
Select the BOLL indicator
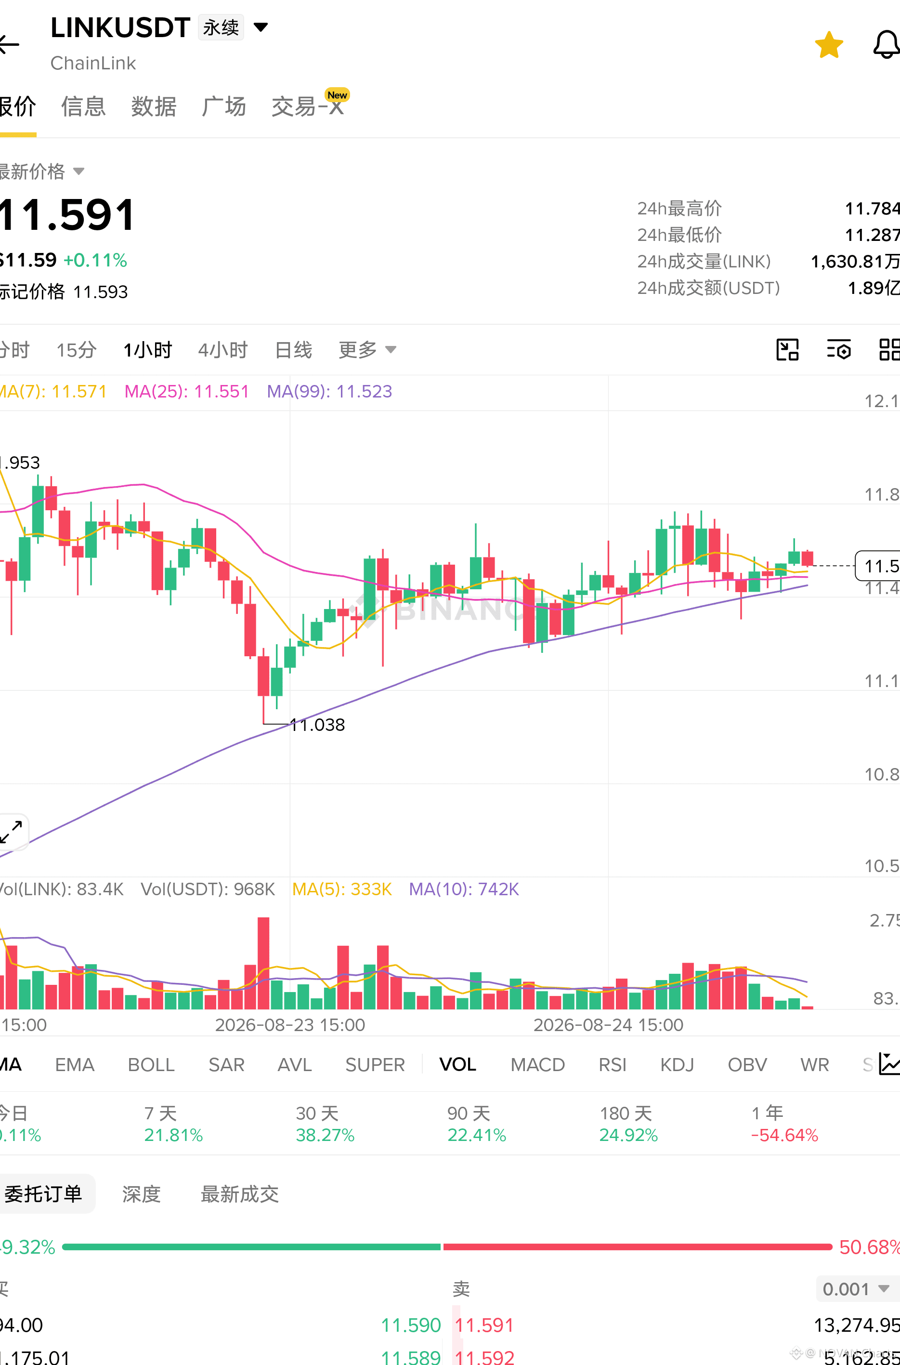tap(151, 1065)
